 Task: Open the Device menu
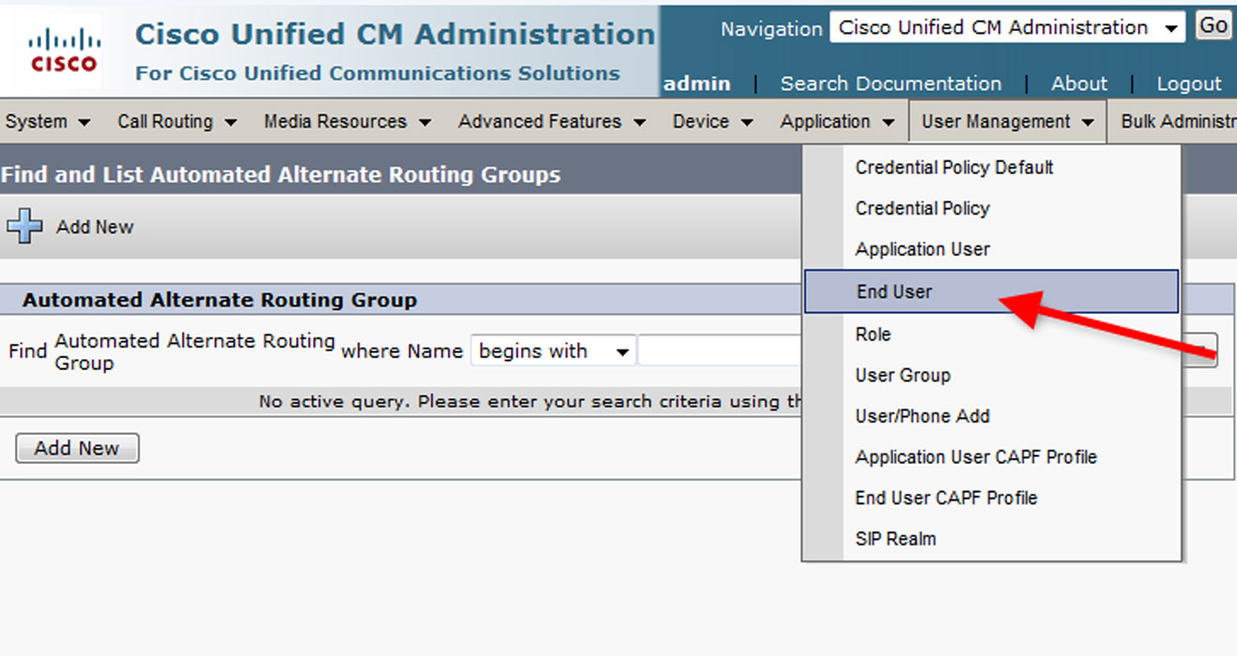713,122
